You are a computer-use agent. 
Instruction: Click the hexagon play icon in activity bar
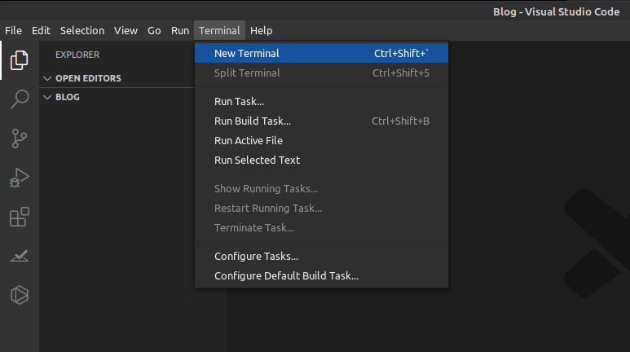pos(20,295)
